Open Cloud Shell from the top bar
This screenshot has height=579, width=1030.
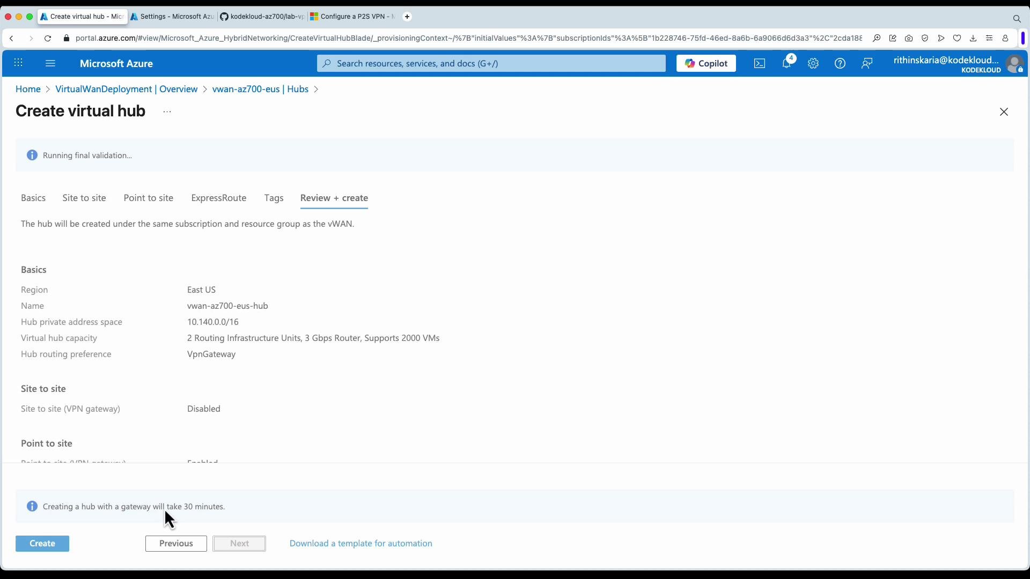click(x=760, y=63)
